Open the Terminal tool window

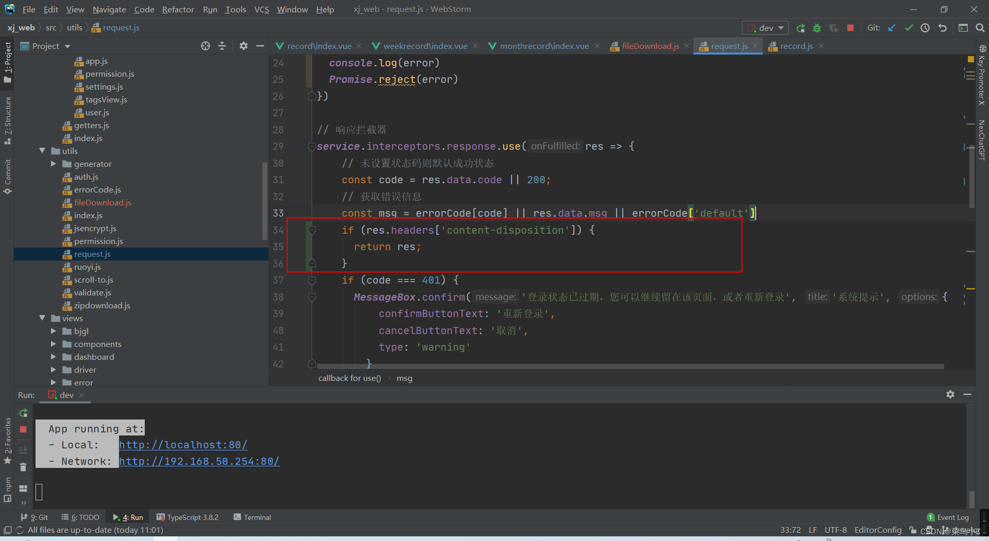click(252, 517)
